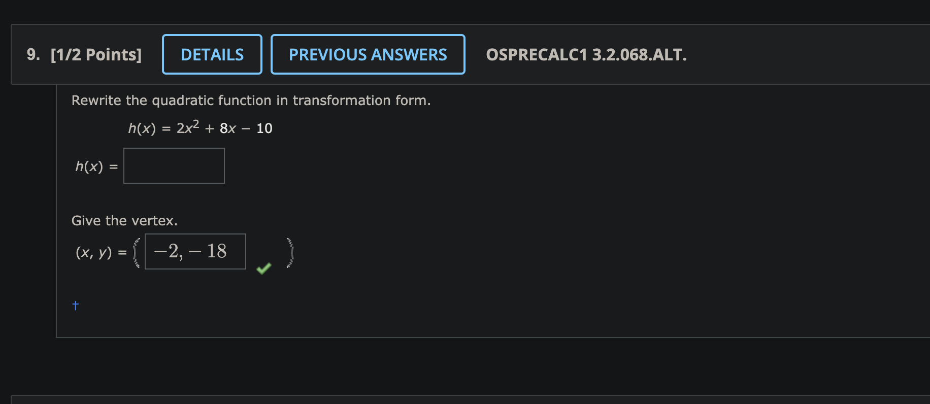Select the vertex answer field showing -2, -18
The width and height of the screenshot is (930, 404).
pyautogui.click(x=195, y=251)
